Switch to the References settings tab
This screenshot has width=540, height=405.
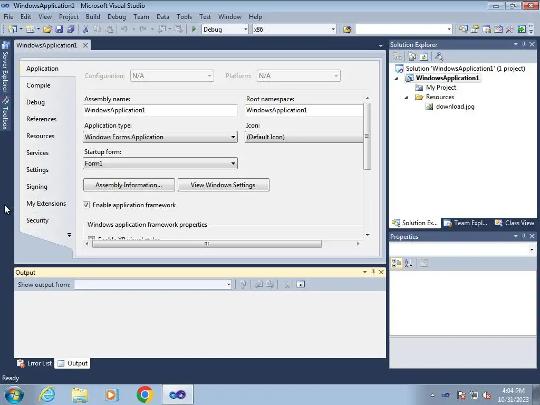pyautogui.click(x=41, y=119)
